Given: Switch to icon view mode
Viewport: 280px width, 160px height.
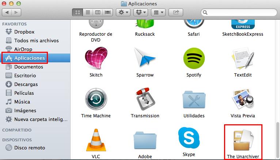Looking at the screenshot, I should [x=77, y=12].
